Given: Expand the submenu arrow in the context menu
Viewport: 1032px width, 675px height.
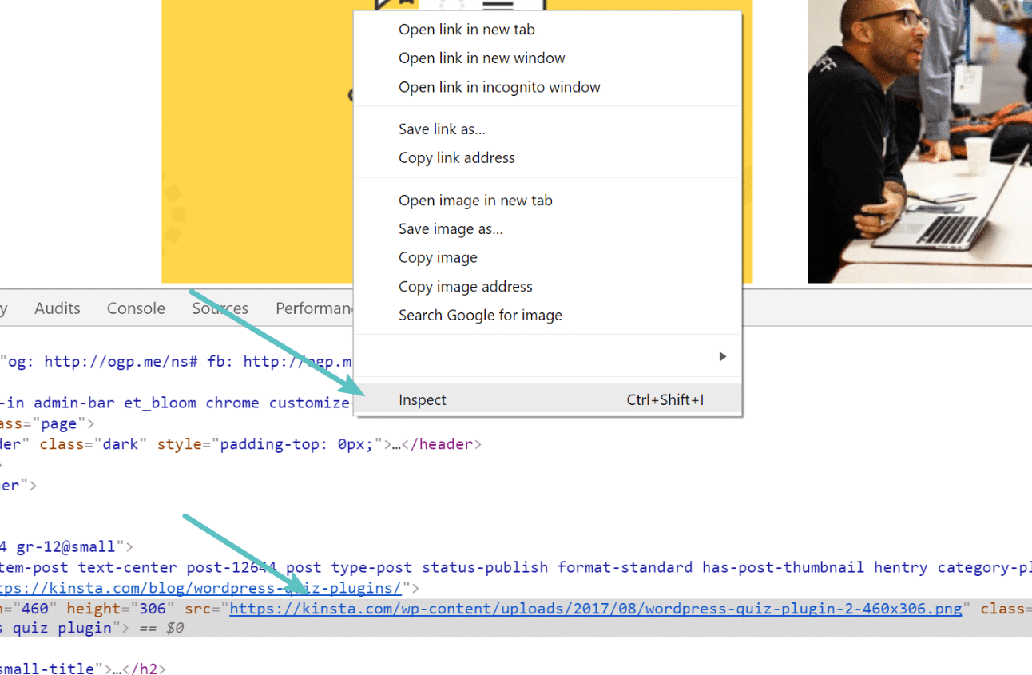Looking at the screenshot, I should [x=722, y=356].
